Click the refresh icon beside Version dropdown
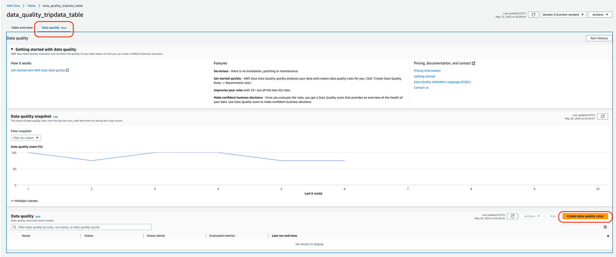This screenshot has width=616, height=257. (x=533, y=15)
